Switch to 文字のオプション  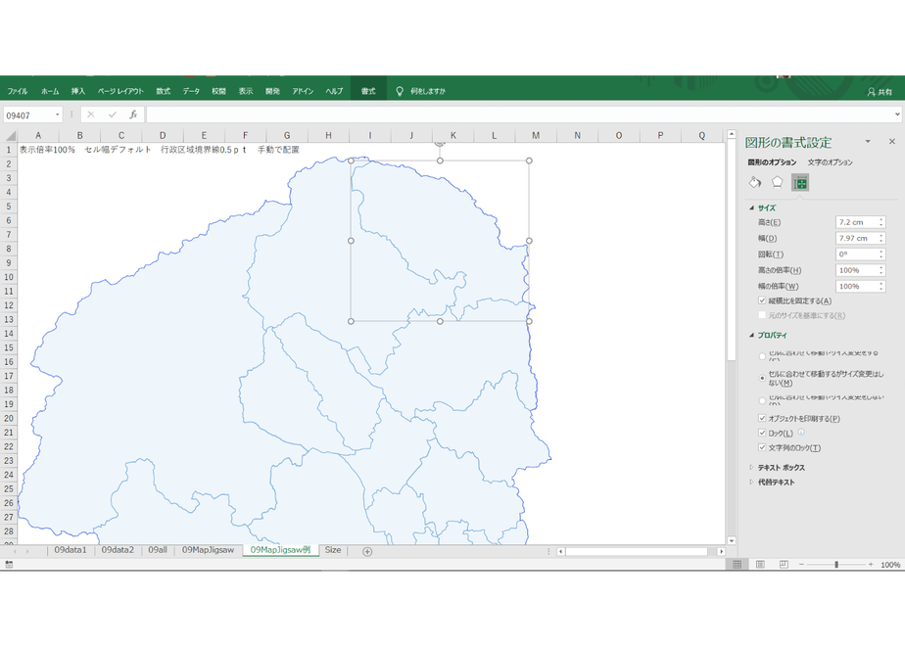830,162
